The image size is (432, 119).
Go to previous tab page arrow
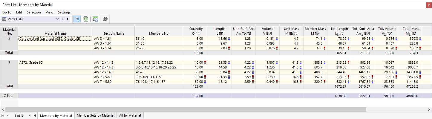(x=8, y=115)
